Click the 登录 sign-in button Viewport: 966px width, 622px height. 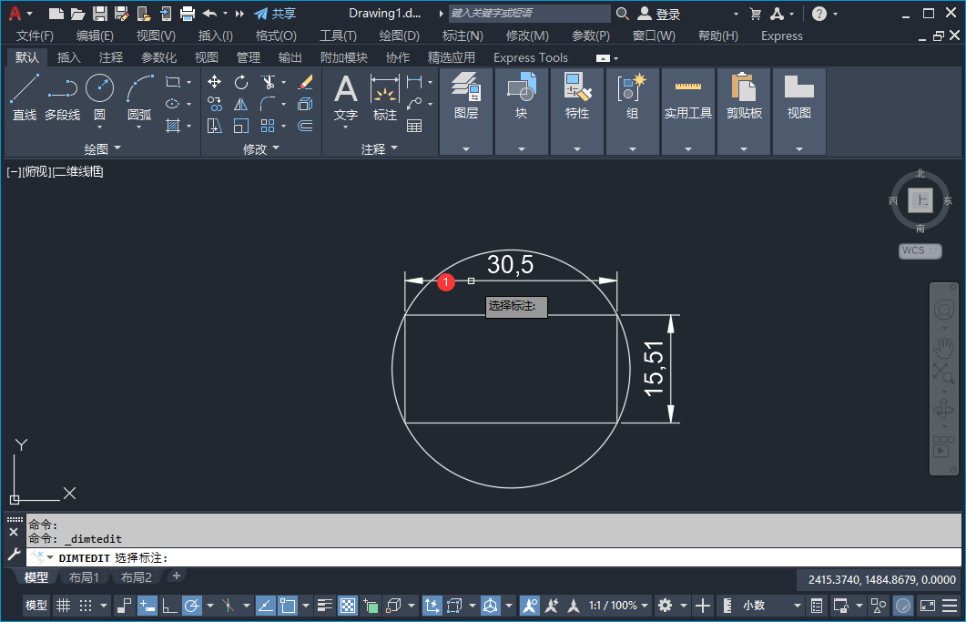667,14
